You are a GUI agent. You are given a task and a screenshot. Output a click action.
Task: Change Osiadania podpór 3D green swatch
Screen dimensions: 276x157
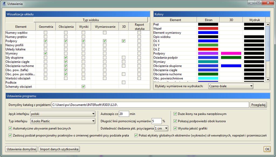click(x=231, y=57)
